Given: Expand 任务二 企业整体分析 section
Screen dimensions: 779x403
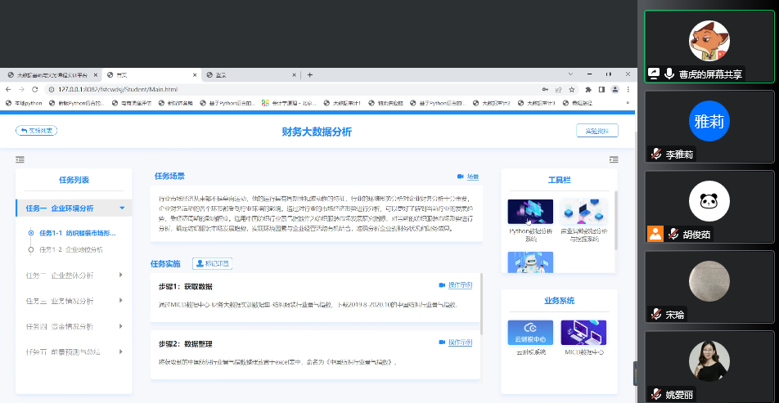Looking at the screenshot, I should pyautogui.click(x=121, y=275).
